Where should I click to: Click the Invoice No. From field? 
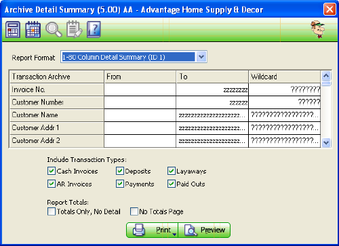pyautogui.click(x=140, y=89)
